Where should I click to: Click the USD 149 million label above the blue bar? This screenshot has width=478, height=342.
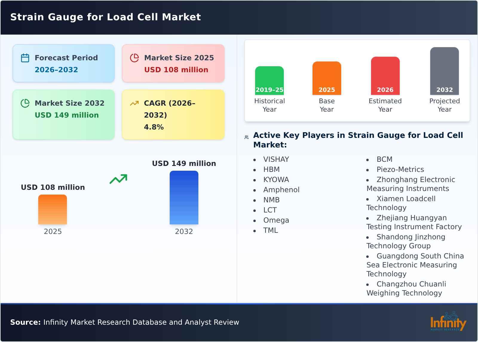point(184,163)
